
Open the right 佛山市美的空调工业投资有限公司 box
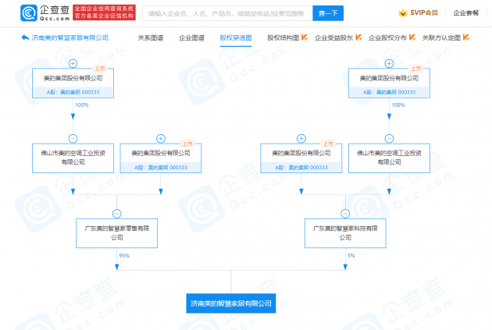coord(389,158)
